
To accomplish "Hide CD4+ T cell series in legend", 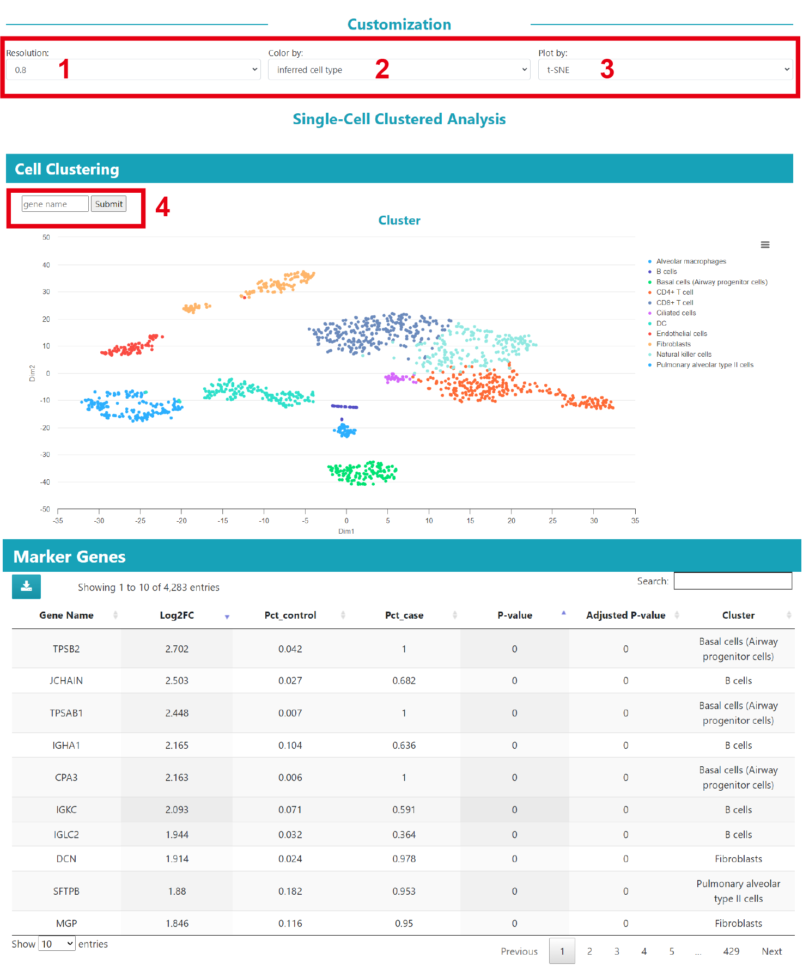I will click(670, 292).
